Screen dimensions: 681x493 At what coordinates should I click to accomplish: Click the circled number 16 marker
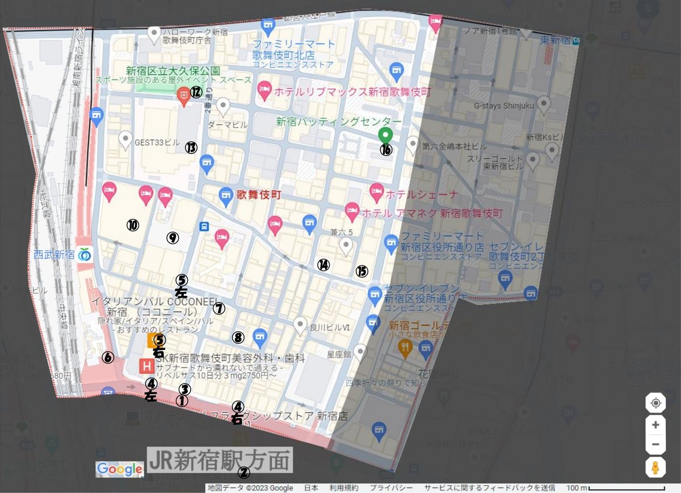pos(386,150)
